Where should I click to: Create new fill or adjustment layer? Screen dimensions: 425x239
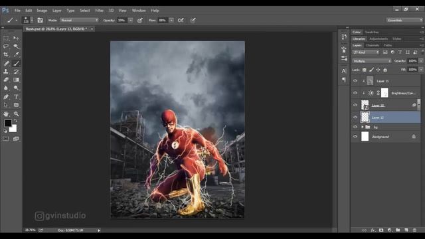coord(390,230)
